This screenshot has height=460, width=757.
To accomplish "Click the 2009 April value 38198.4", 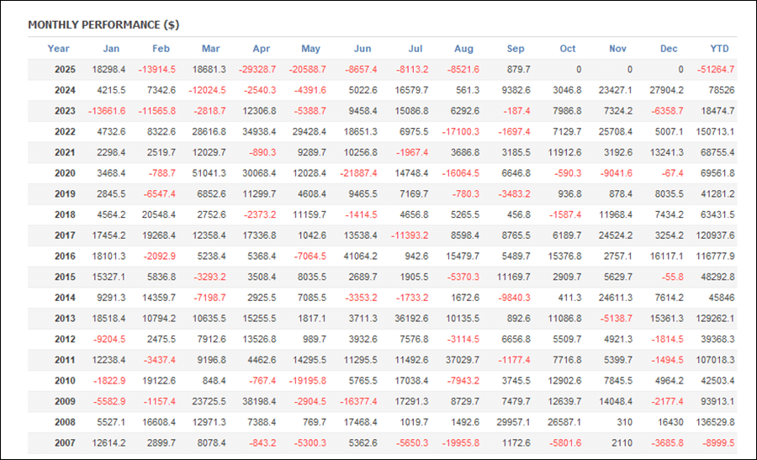I will coord(260,399).
